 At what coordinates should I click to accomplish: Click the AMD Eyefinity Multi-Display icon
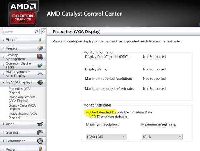[40, 74]
